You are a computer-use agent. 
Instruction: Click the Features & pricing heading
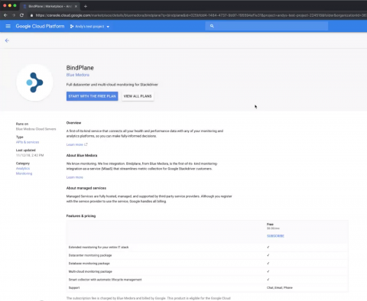coord(81,216)
